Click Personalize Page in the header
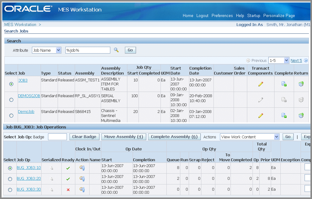312x199 pixels. 279,15
